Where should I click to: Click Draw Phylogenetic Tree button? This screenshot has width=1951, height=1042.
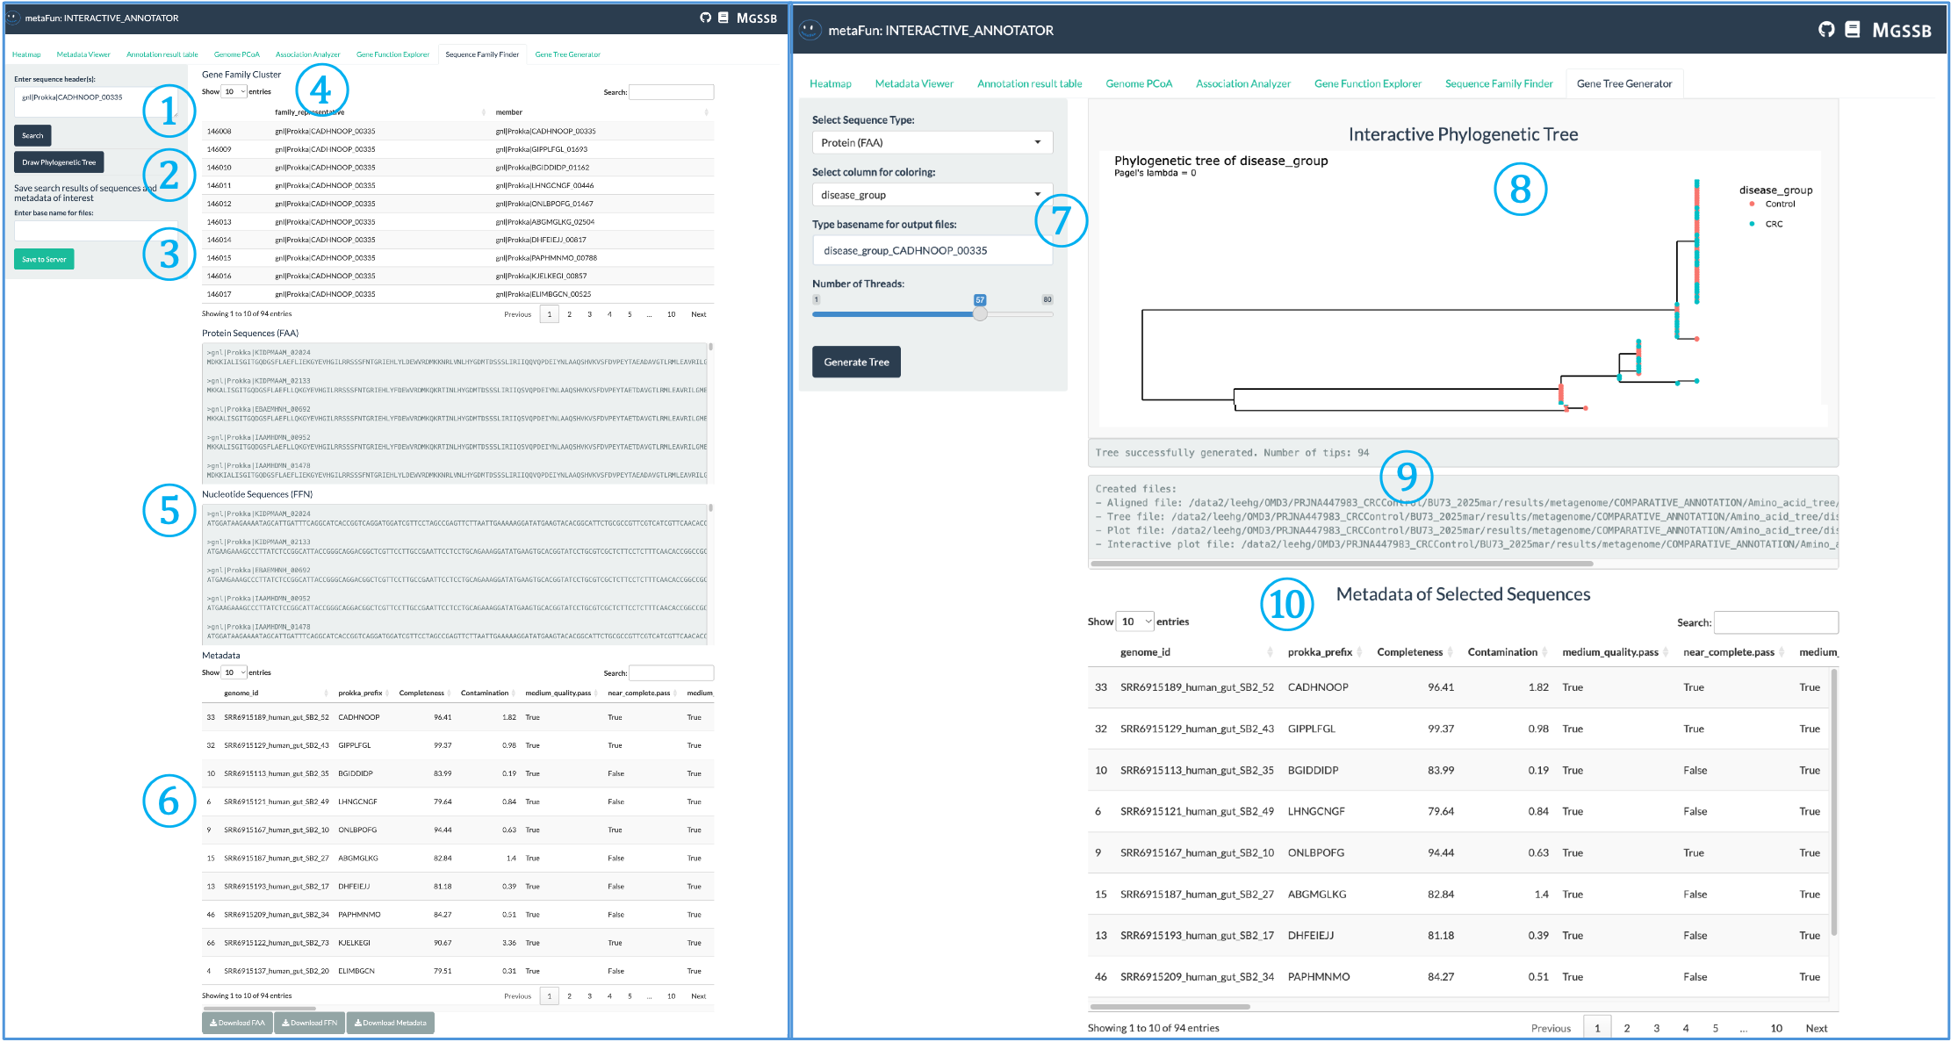pos(59,162)
